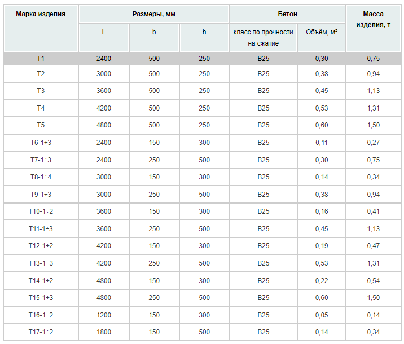Image resolution: width=404 pixels, height=344 pixels.
Task: Click the Размеры, мм header cell
Action: 153,14
